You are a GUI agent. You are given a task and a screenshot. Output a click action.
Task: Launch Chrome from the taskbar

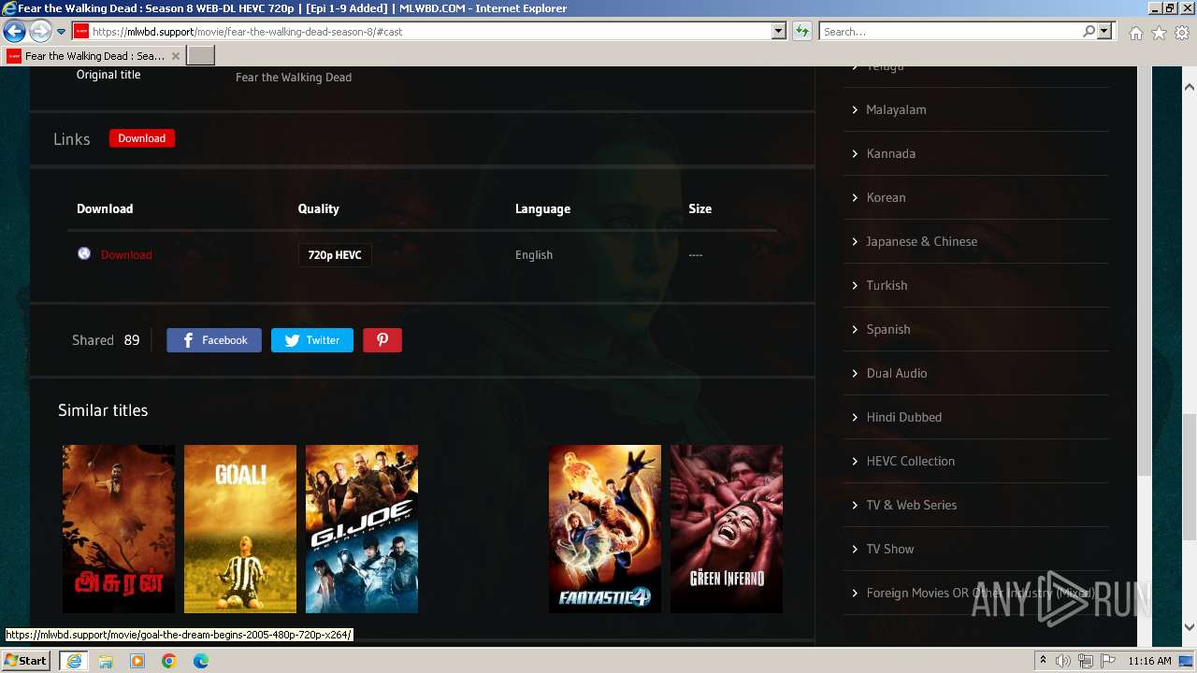(x=169, y=661)
